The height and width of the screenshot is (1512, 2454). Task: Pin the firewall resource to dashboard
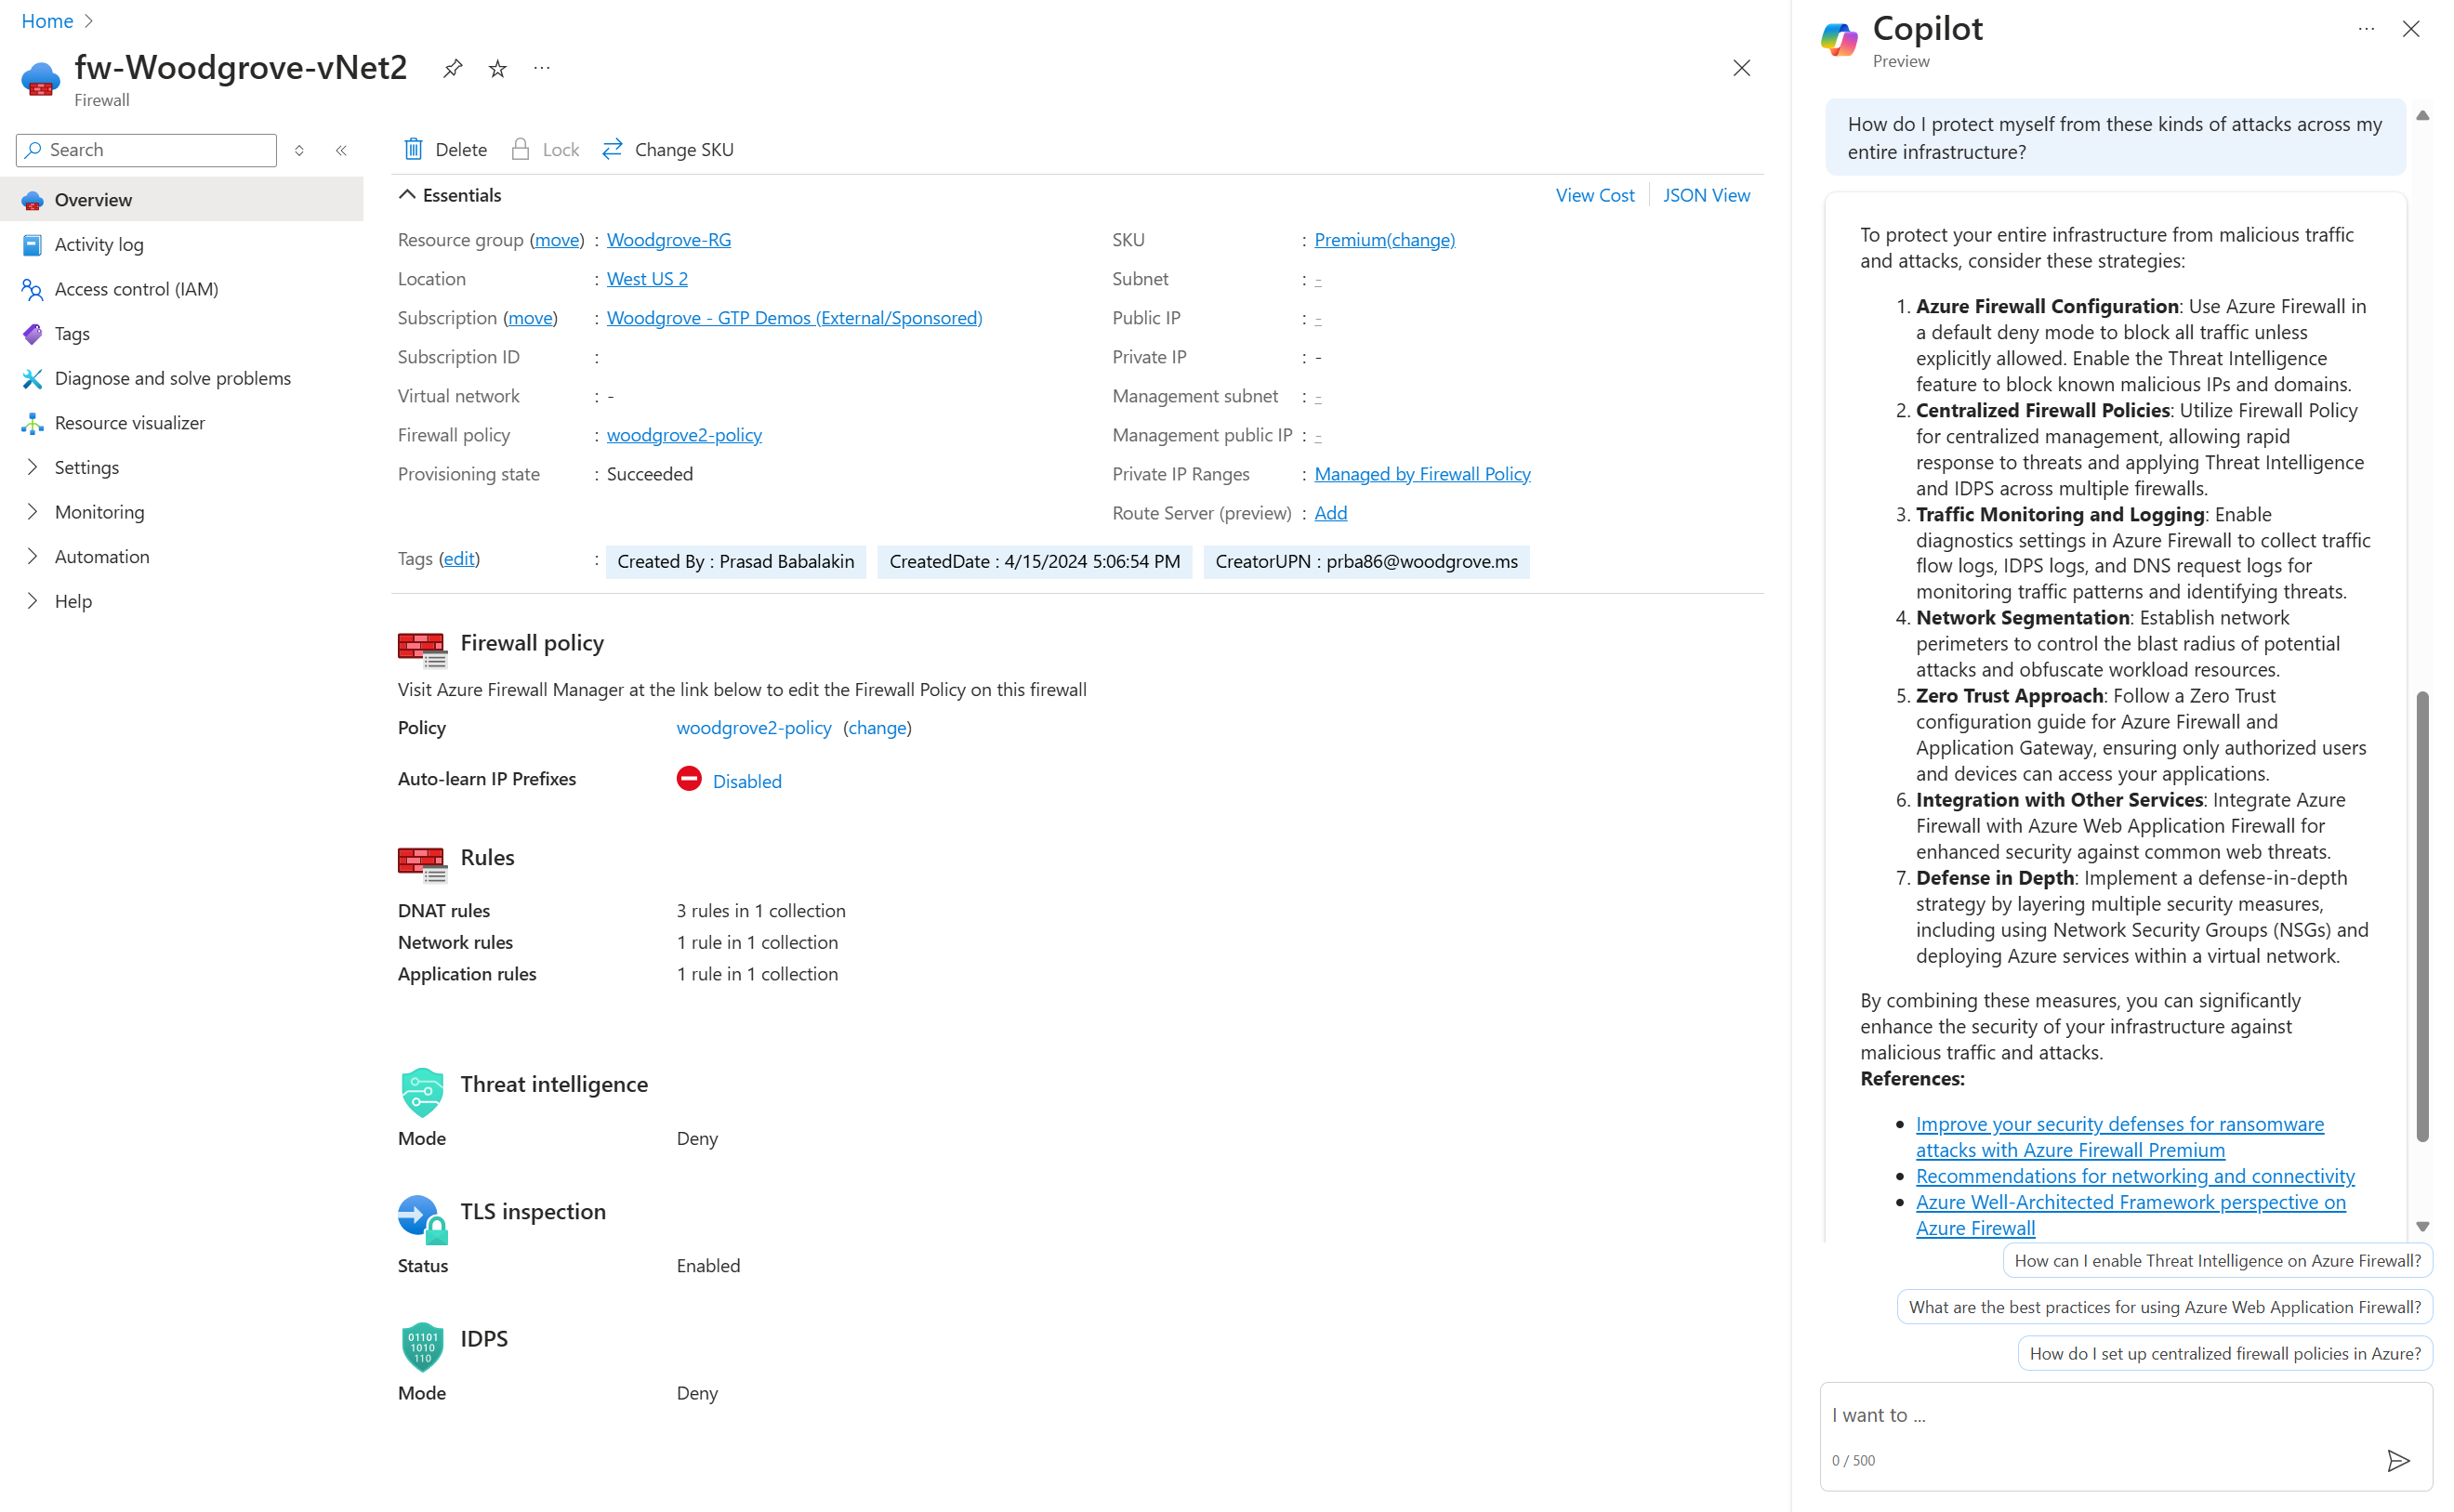point(452,68)
